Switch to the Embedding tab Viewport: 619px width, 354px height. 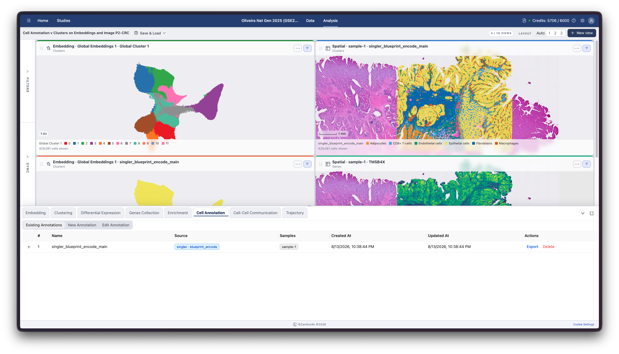tap(36, 213)
